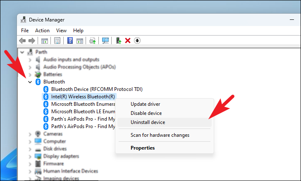This screenshot has width=301, height=181.
Task: Select Microsoft Bluetooth LE Enumerator entry
Action: point(83,112)
